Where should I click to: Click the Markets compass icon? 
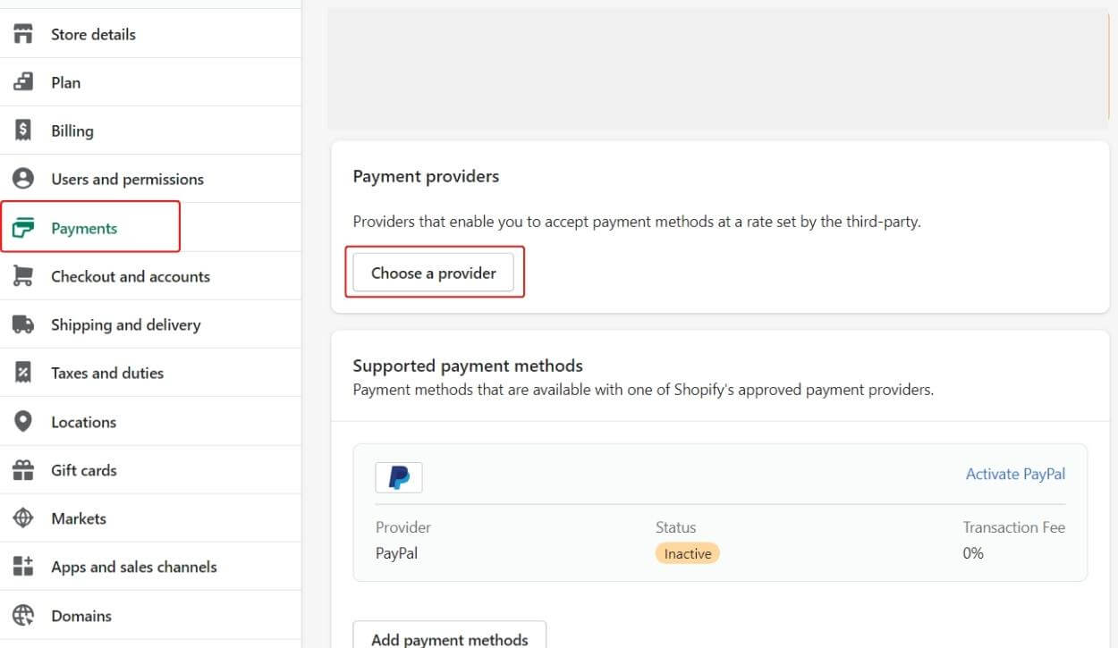[21, 518]
